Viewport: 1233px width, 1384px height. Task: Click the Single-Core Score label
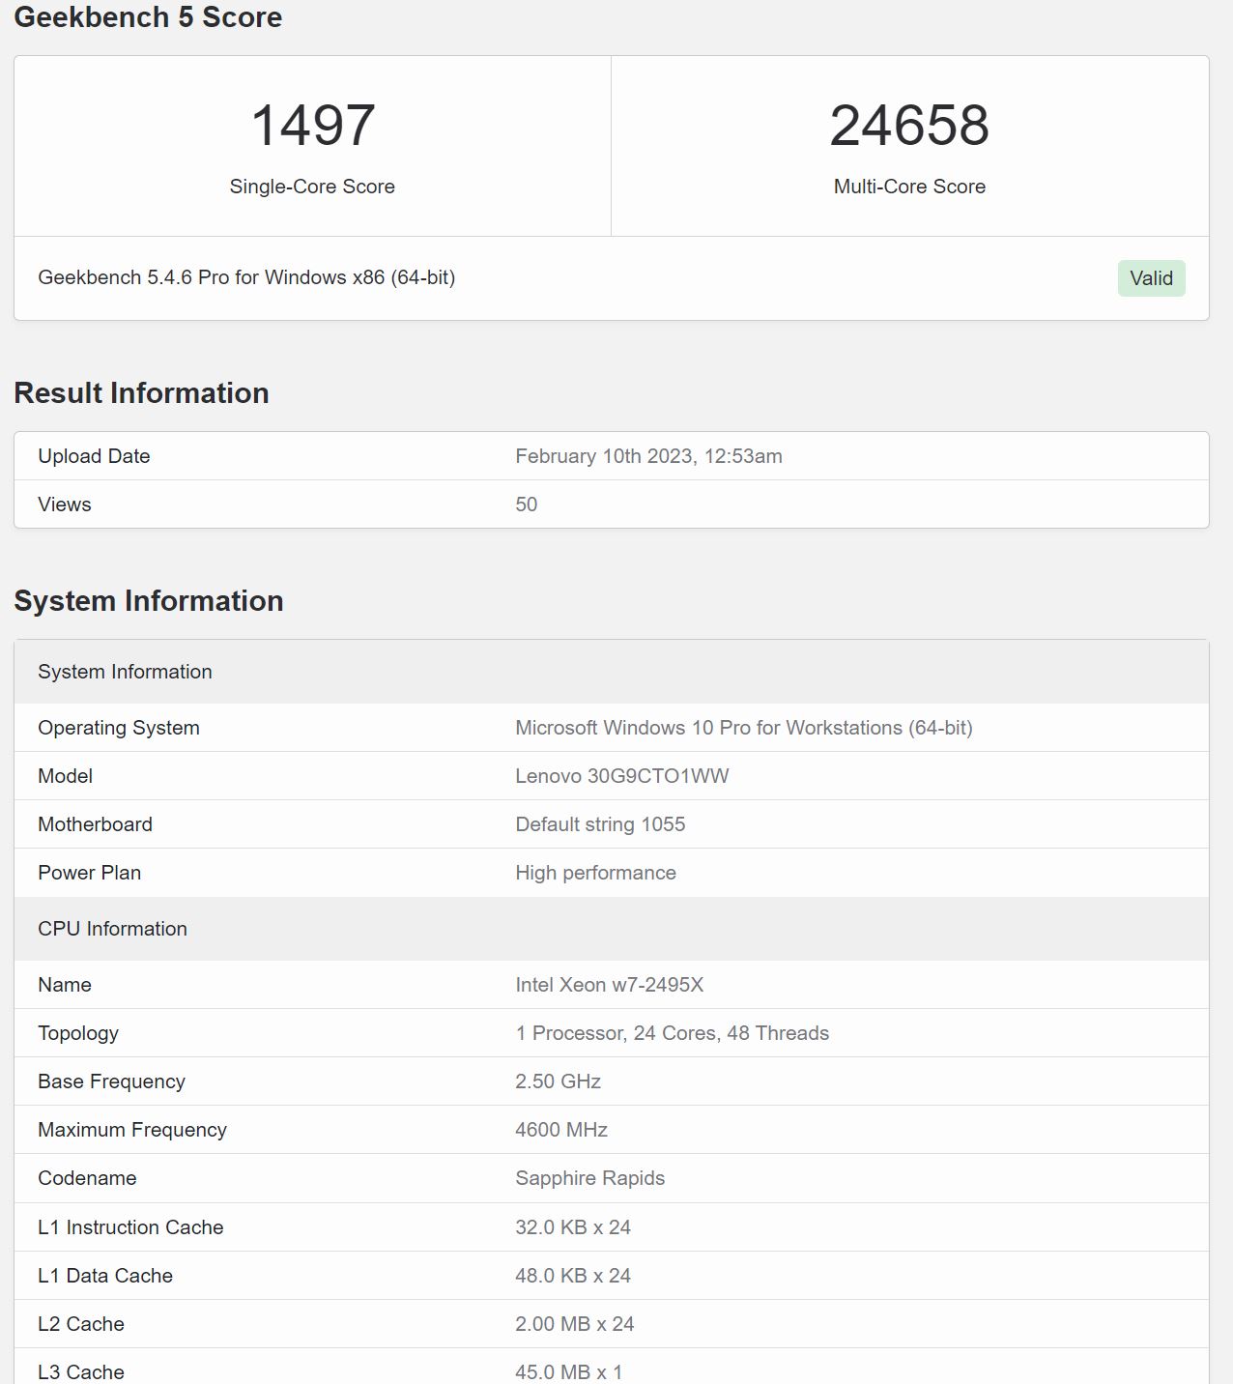[312, 187]
